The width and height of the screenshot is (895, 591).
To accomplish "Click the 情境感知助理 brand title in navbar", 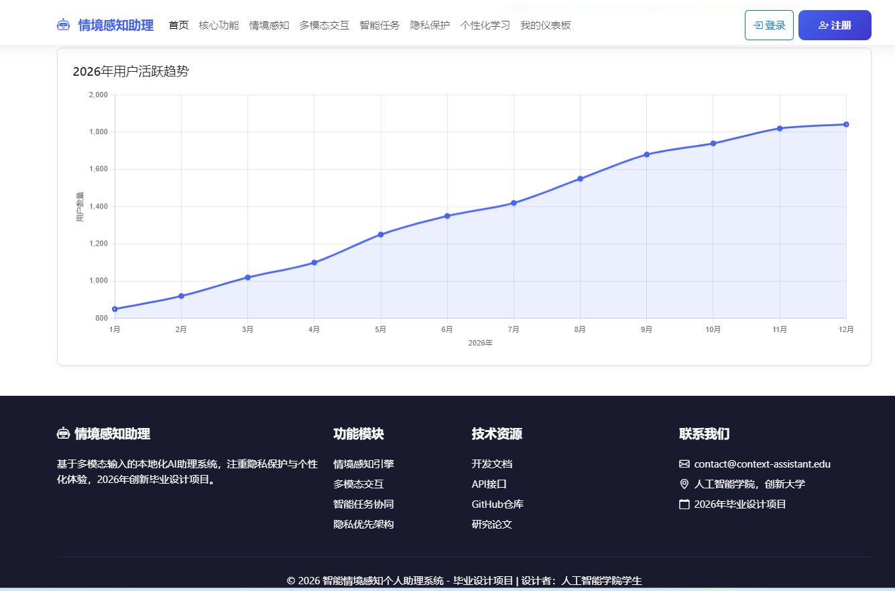I will [116, 25].
